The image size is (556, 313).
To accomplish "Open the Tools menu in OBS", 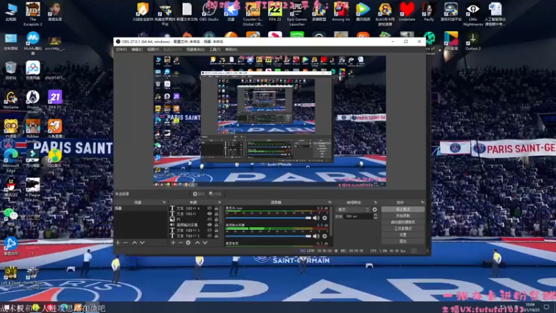I will 215,49.
